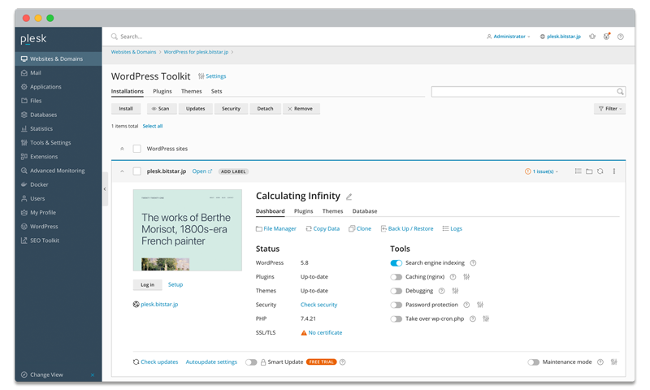
Task: Click the Remove button
Action: pos(301,109)
